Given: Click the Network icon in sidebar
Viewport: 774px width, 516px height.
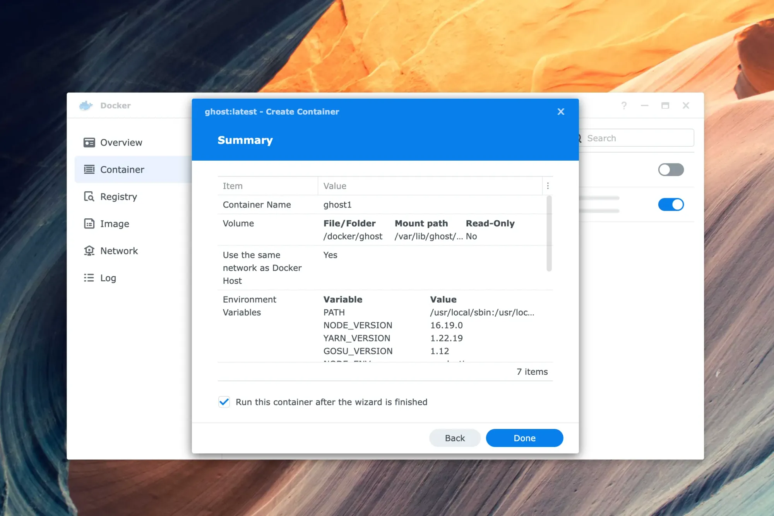Looking at the screenshot, I should (89, 250).
